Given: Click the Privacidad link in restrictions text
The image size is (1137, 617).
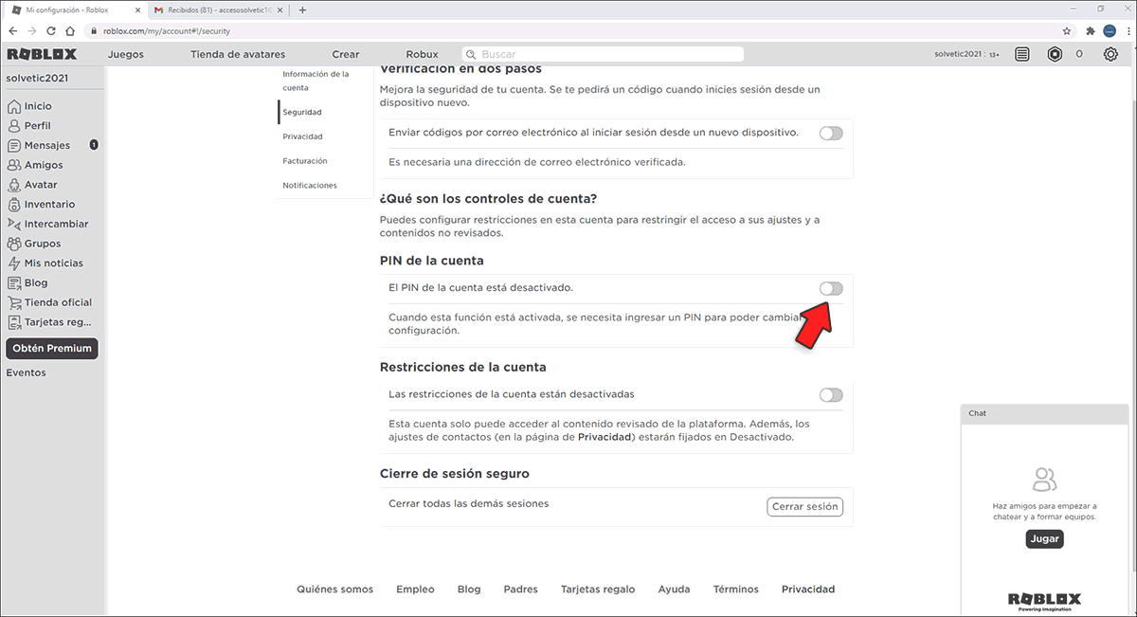Looking at the screenshot, I should tap(605, 438).
